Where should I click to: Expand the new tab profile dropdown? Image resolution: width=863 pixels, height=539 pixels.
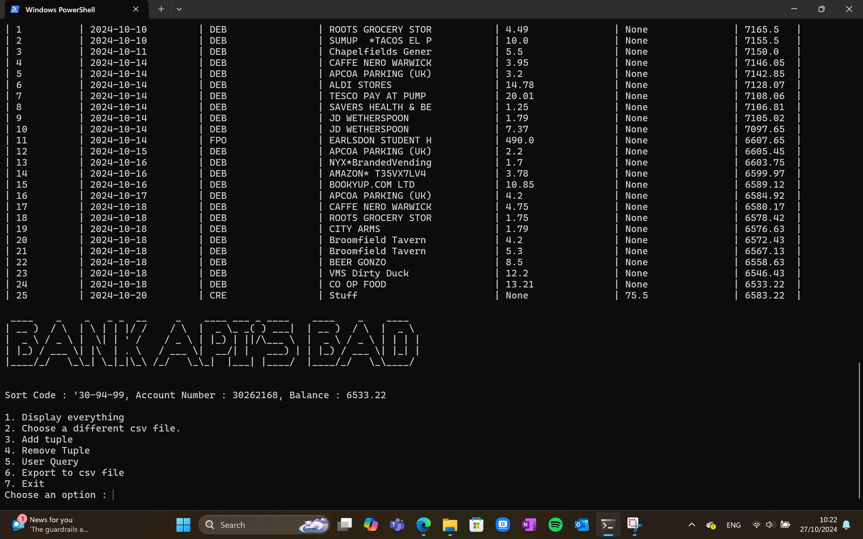tap(179, 9)
